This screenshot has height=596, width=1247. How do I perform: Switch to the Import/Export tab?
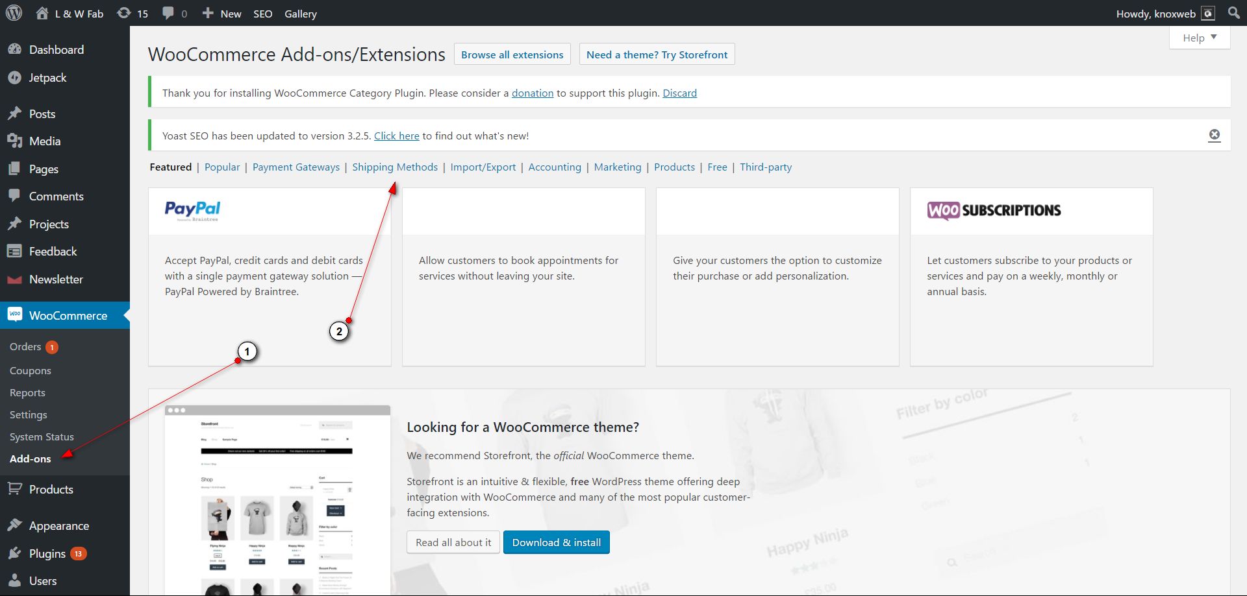[x=483, y=167]
